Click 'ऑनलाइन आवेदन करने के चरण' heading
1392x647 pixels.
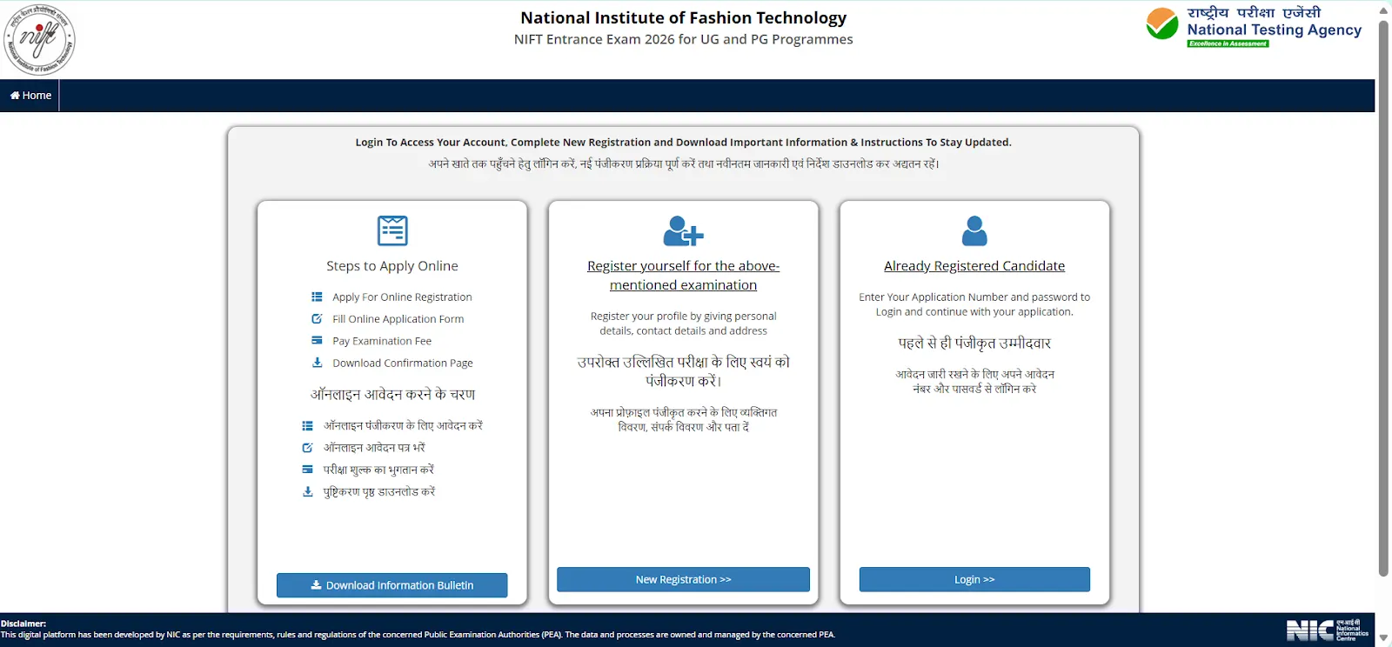click(x=392, y=395)
